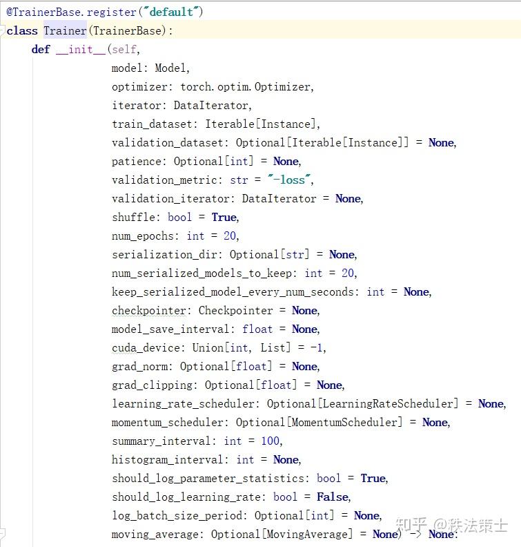Collapse the class Trainer fold marker
The height and width of the screenshot is (547, 521).
3,30
